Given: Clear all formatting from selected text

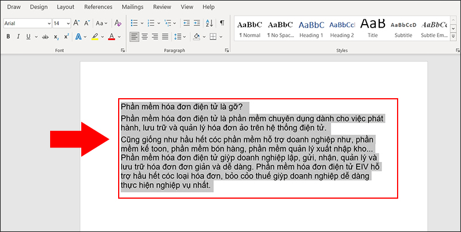Looking at the screenshot, I should (118, 24).
